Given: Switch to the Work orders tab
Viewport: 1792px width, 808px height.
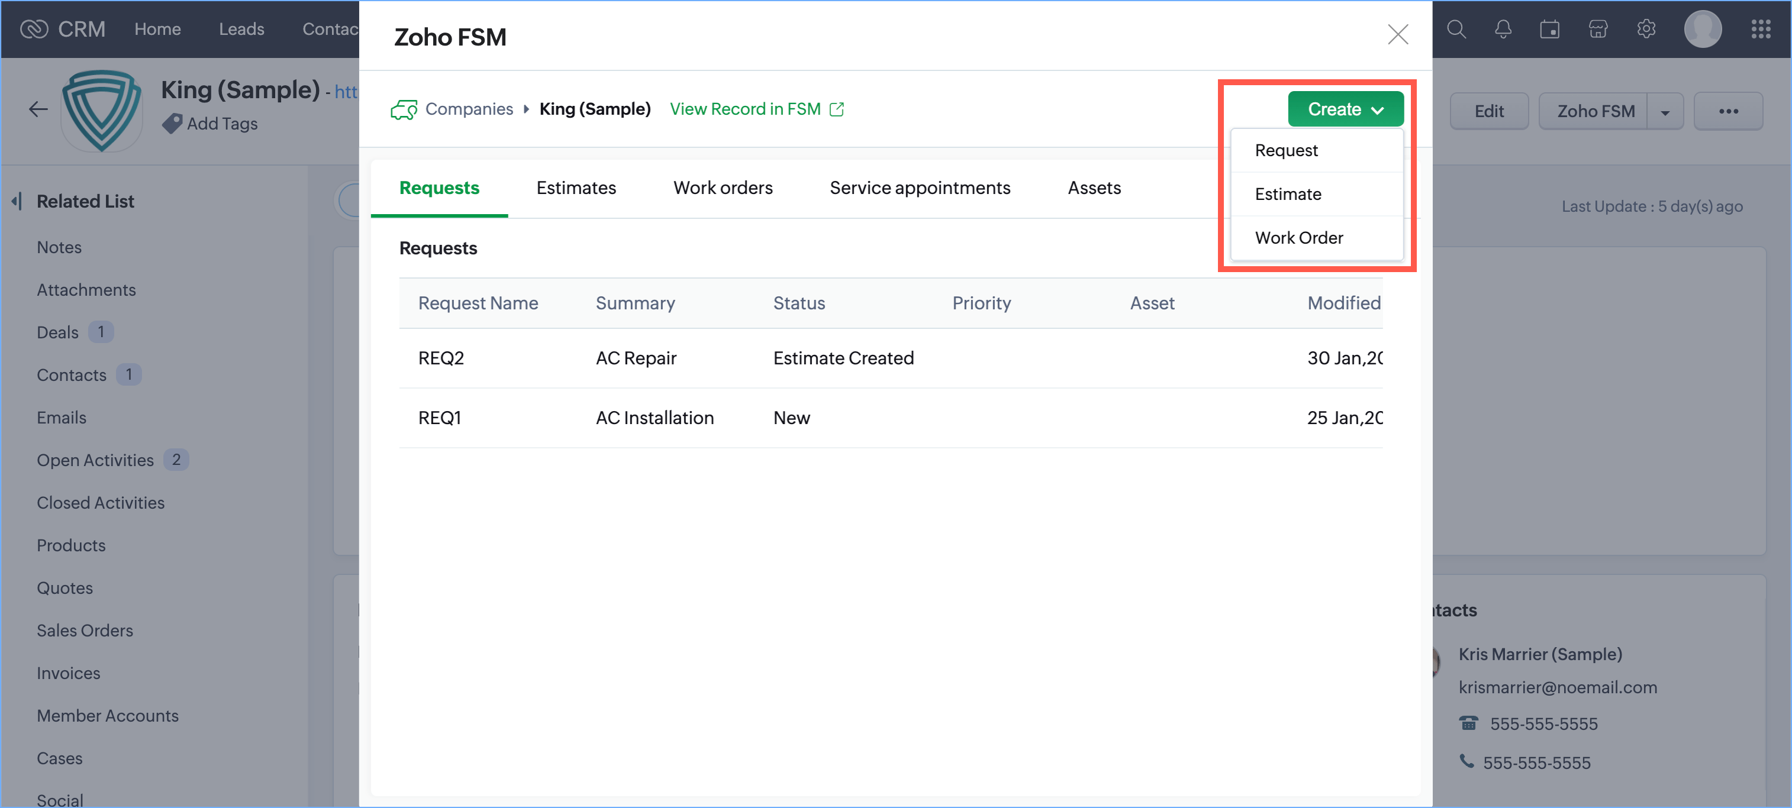Looking at the screenshot, I should click(x=722, y=188).
